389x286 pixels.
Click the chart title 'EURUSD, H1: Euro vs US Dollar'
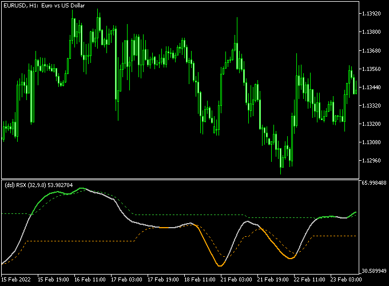pos(44,6)
